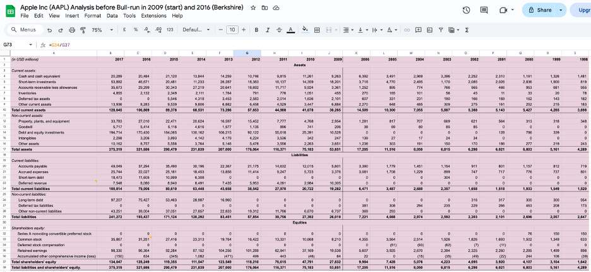Open the File menu
591x272 pixels.
pos(25,16)
